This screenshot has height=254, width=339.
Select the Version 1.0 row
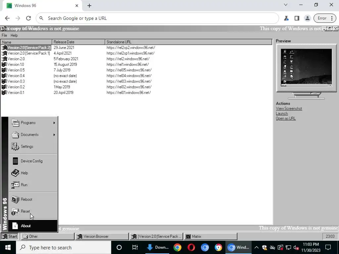tap(136, 64)
